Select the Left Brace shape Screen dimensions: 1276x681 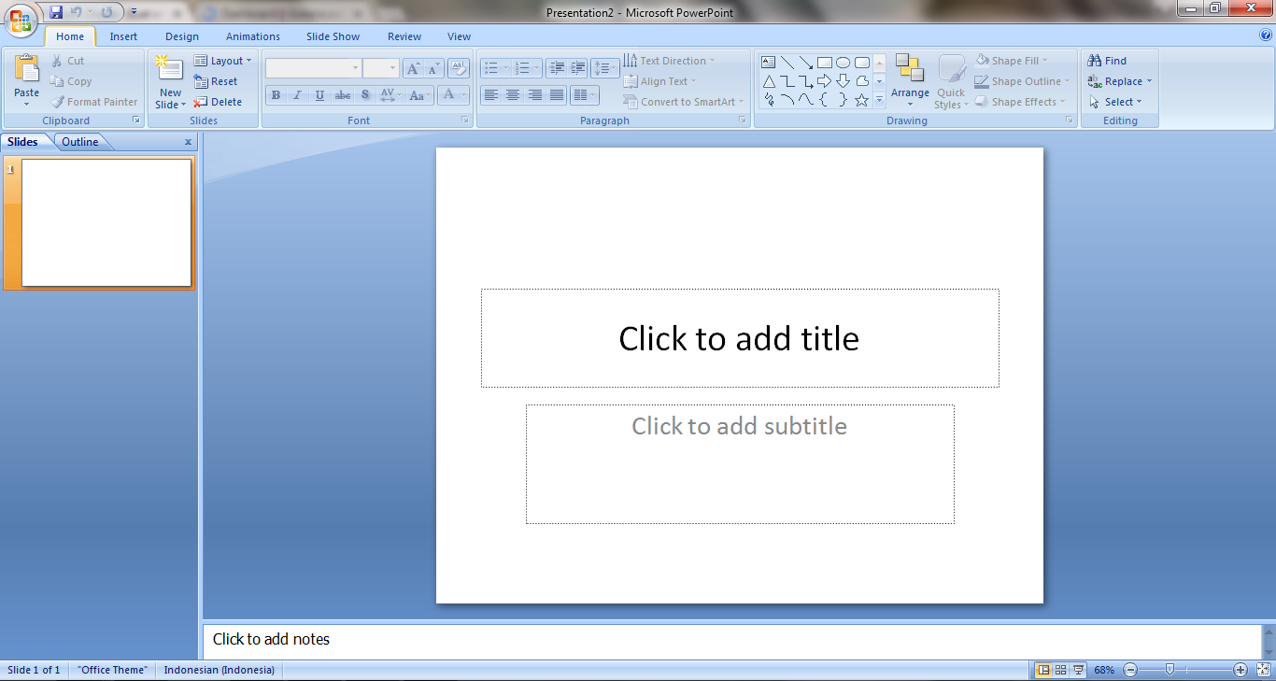(825, 100)
